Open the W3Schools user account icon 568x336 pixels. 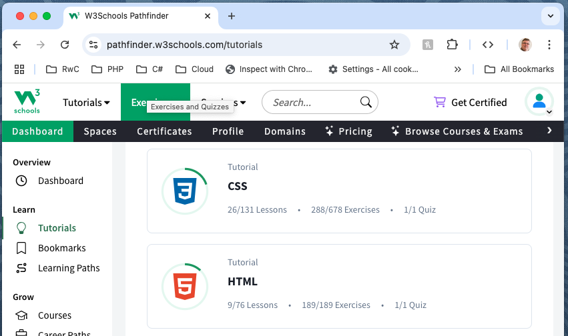(x=539, y=101)
